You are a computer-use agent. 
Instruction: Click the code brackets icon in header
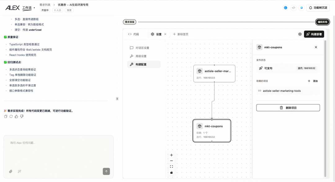(x=293, y=8)
